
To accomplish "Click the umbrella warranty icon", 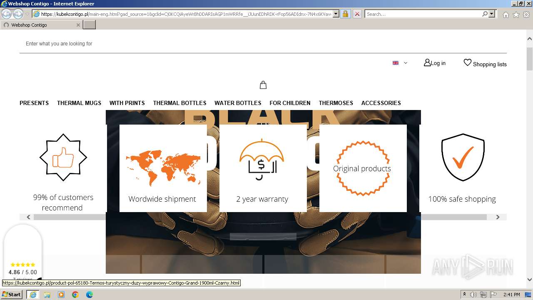I will [262, 160].
